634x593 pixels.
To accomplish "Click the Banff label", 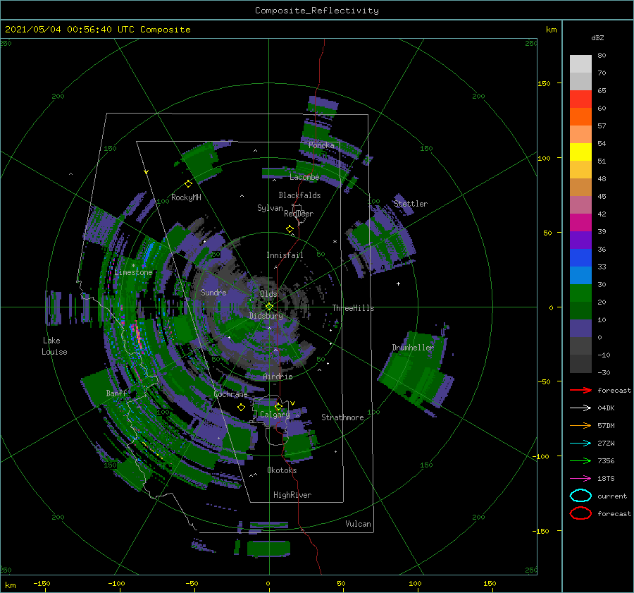I will tap(116, 393).
